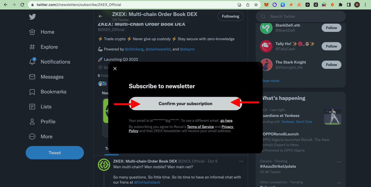Open StarkDefi.eth avatar
The height and width of the screenshot is (187, 371).
click(x=266, y=28)
